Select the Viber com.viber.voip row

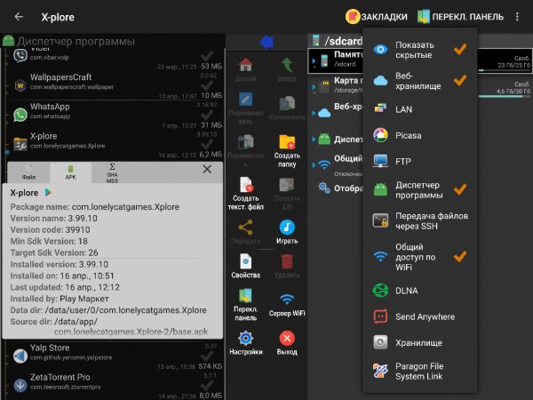[115, 59]
